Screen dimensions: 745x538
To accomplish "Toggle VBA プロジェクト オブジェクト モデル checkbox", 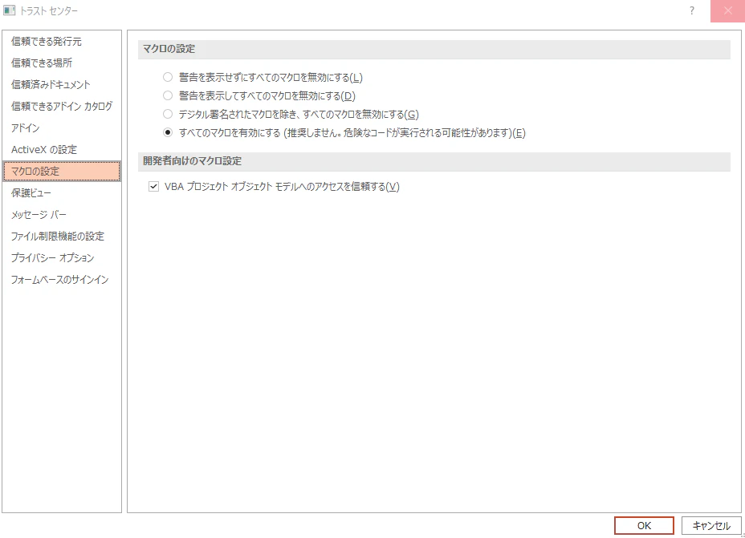I will (x=153, y=187).
